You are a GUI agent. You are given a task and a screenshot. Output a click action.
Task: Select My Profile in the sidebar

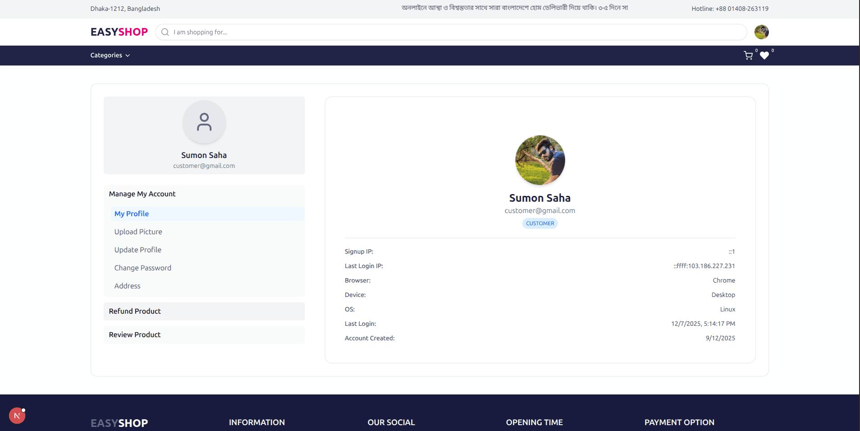pos(131,213)
